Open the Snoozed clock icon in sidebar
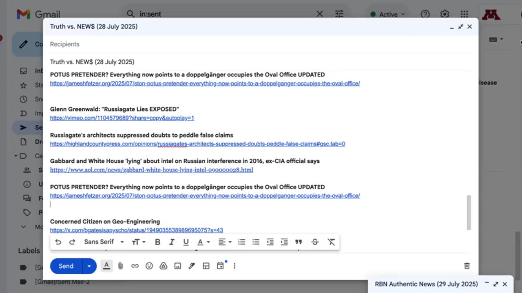Viewport: 522px width, 293px height. tap(23, 99)
